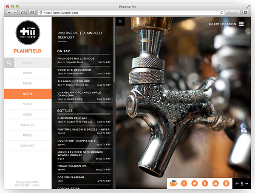Select Rochefort Trappistes 8 entry
The image size is (255, 193).
point(84,143)
